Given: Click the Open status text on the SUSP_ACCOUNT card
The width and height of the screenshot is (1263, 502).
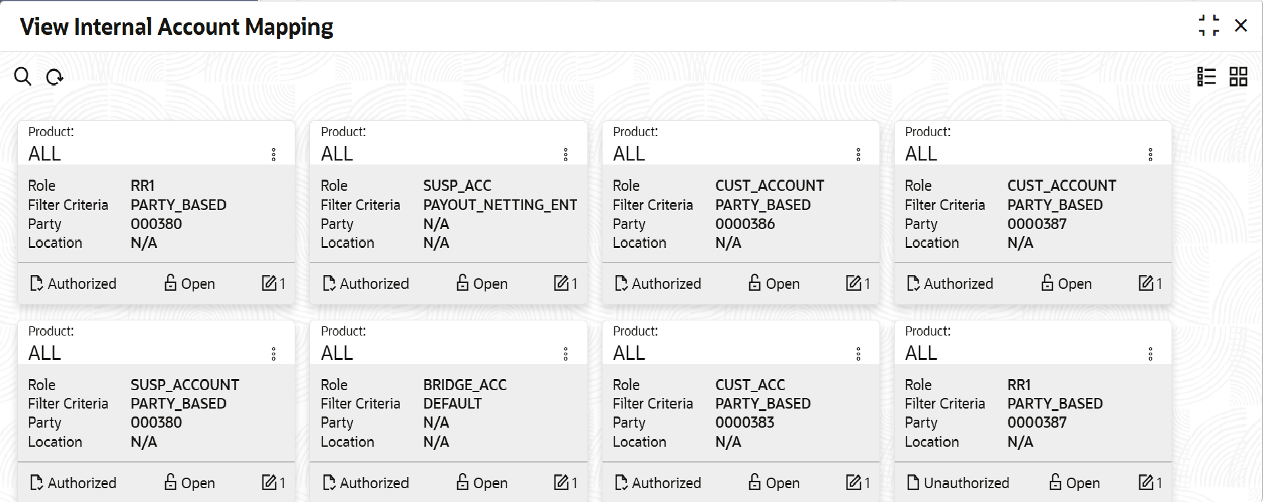Looking at the screenshot, I should pos(198,483).
